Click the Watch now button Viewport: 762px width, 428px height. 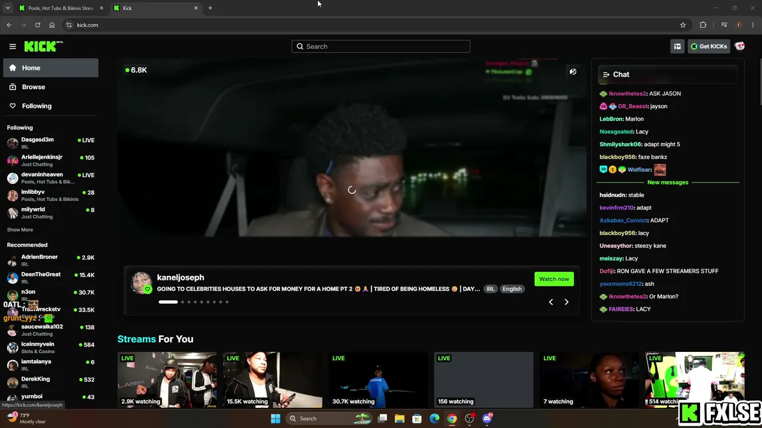tap(554, 279)
